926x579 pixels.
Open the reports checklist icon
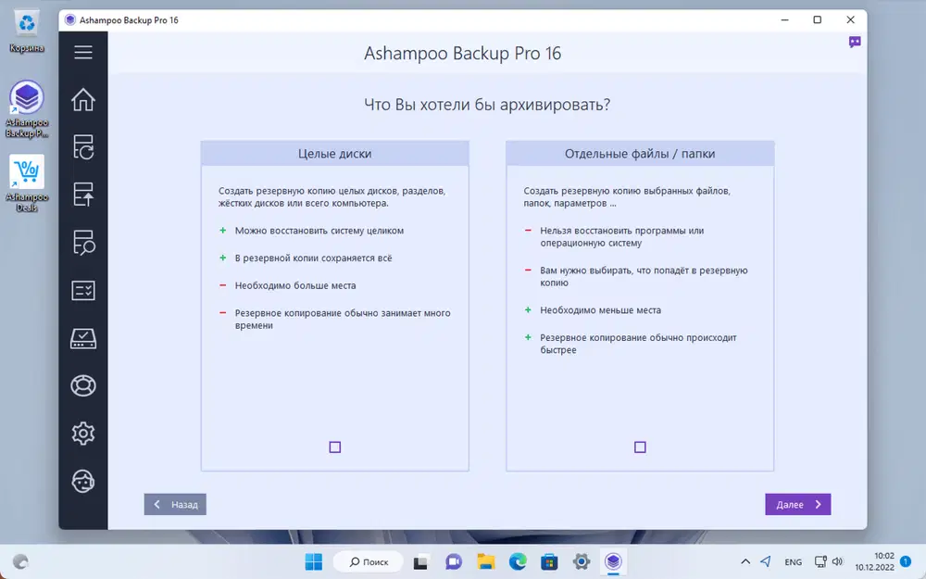(x=83, y=290)
